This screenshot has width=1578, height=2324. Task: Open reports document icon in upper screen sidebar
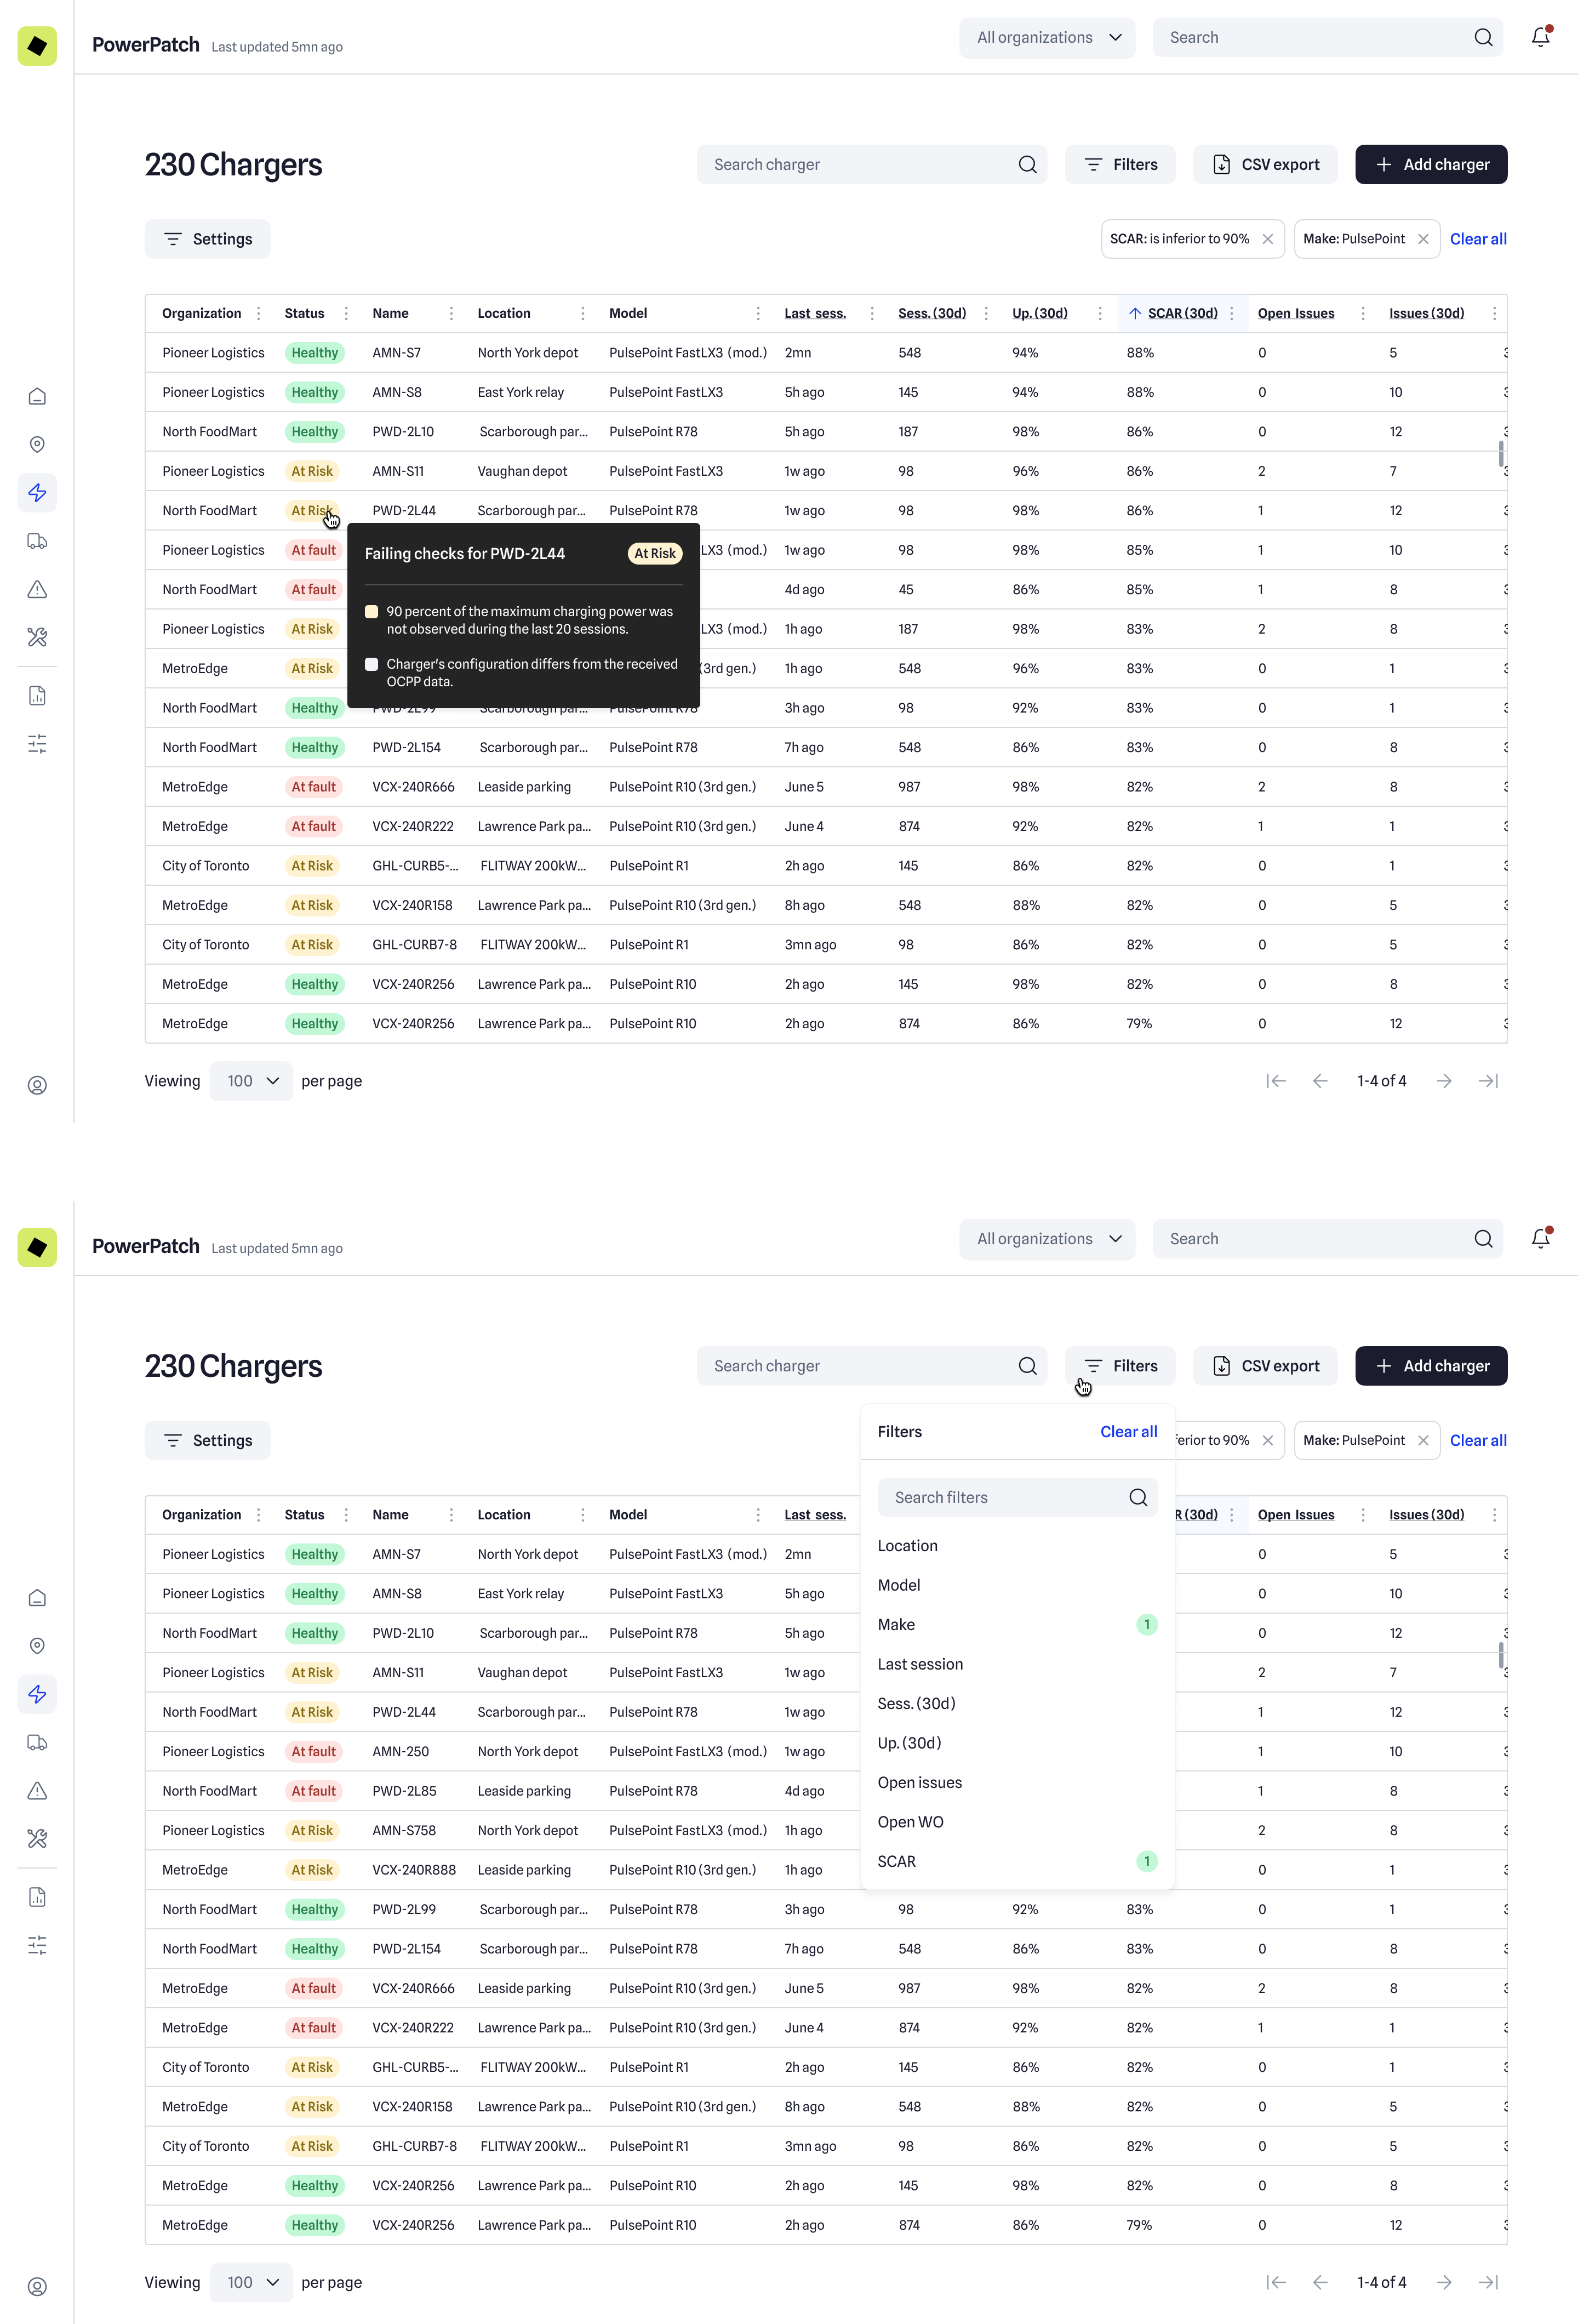pyautogui.click(x=37, y=695)
